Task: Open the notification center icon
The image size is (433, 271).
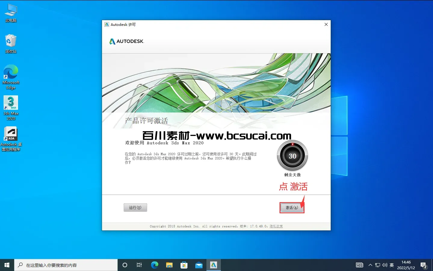Action: [424, 265]
